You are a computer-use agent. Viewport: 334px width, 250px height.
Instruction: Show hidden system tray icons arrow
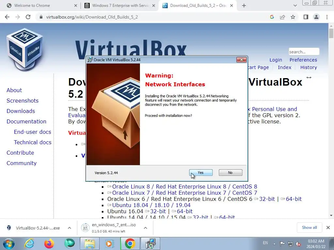(x=274, y=244)
